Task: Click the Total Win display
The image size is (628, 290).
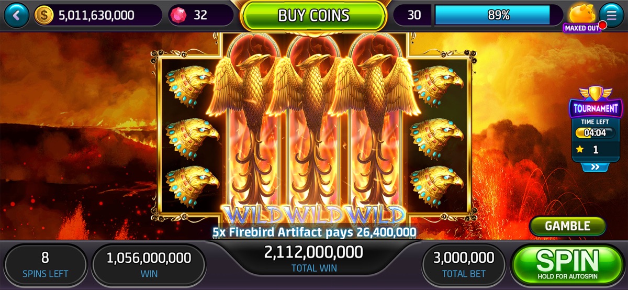Action: click(x=313, y=259)
